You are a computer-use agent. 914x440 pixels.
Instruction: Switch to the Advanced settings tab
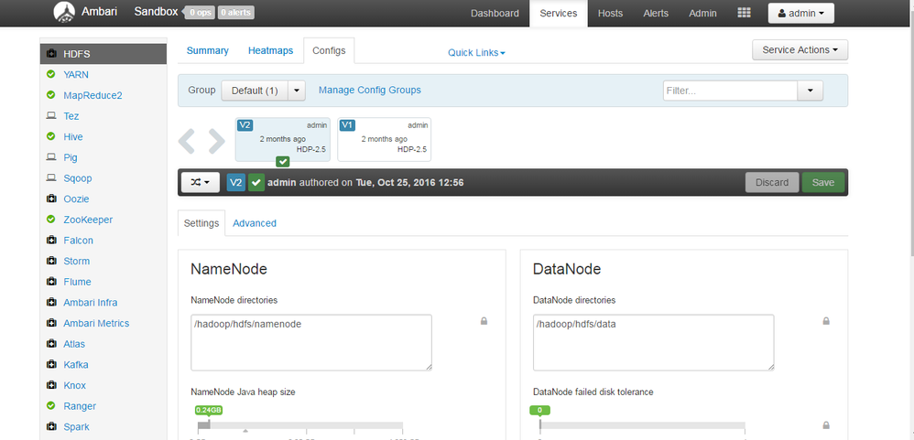point(255,223)
